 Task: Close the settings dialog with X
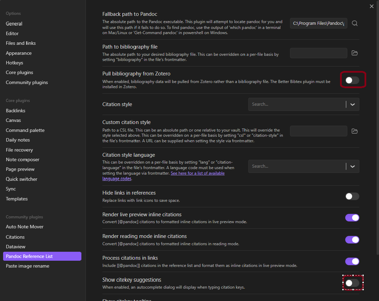(x=371, y=6)
